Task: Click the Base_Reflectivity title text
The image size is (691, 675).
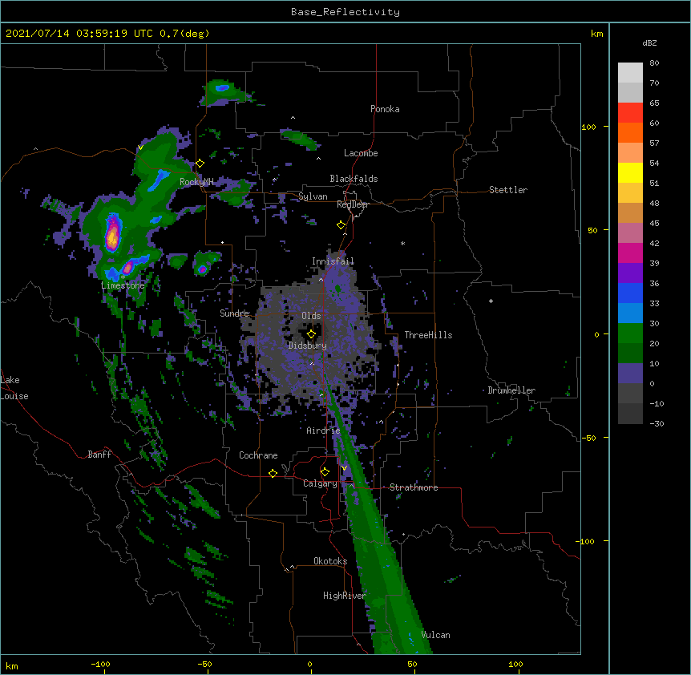Action: click(x=345, y=12)
